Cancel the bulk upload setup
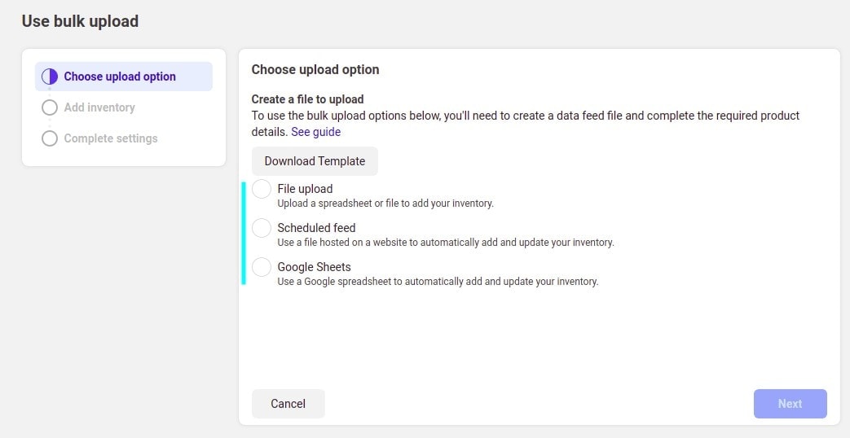The width and height of the screenshot is (850, 438). 288,403
